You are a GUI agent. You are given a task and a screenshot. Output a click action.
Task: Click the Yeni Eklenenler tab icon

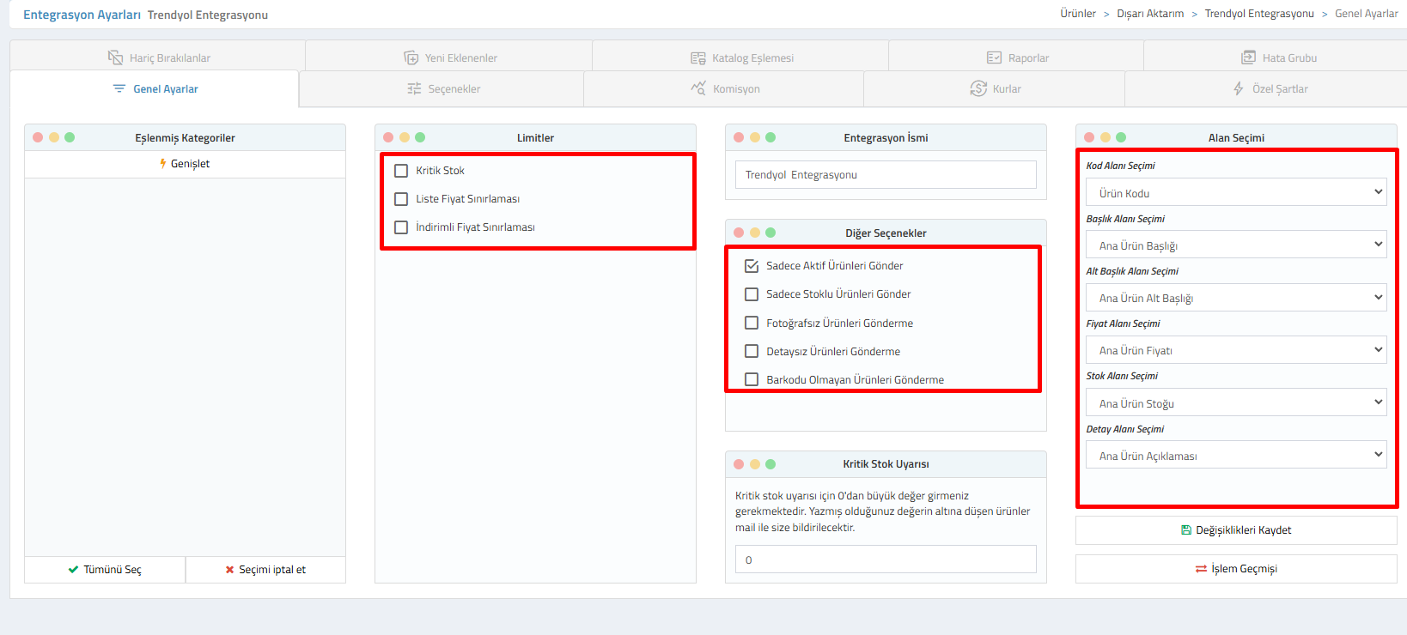411,57
